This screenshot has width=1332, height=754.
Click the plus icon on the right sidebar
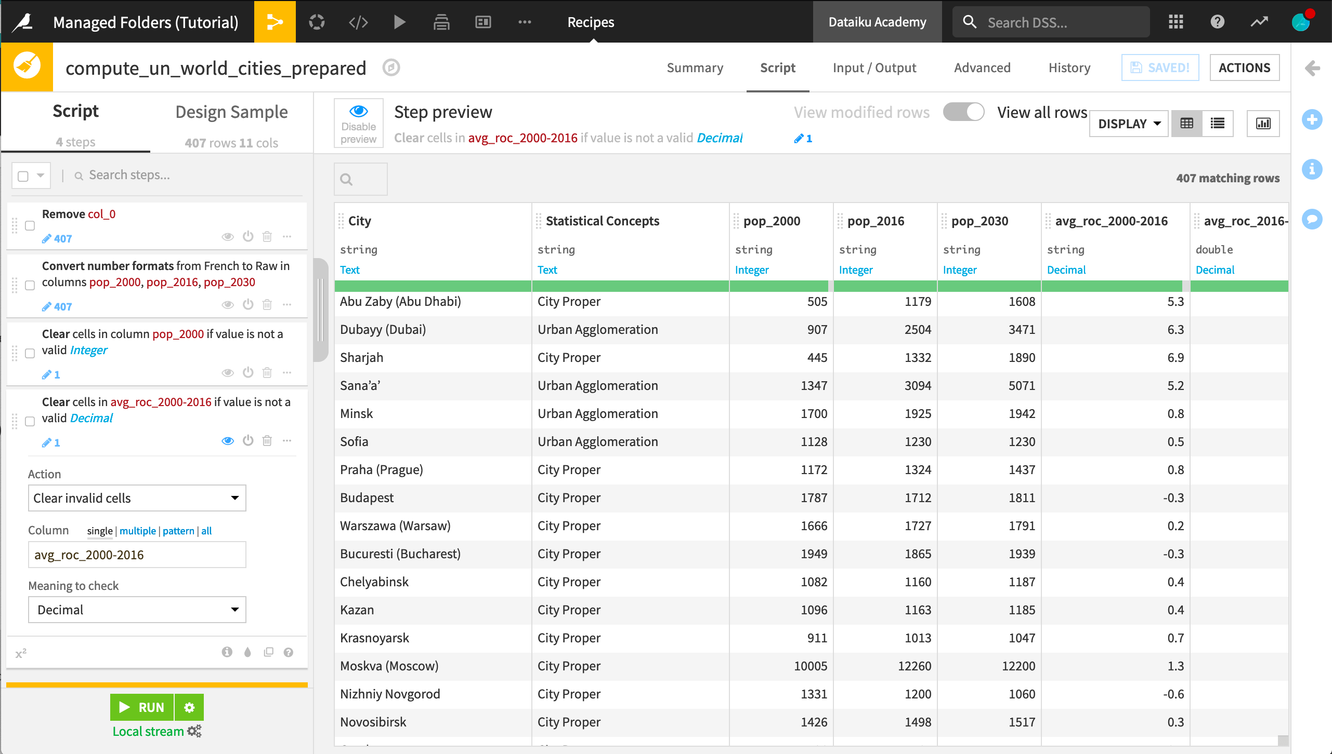(1313, 119)
